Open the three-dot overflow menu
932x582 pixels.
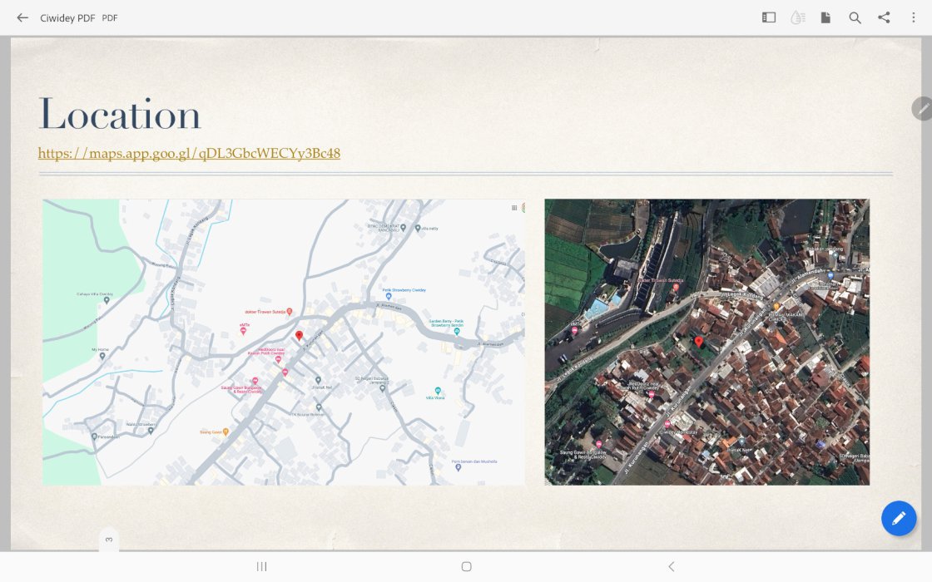coord(913,17)
